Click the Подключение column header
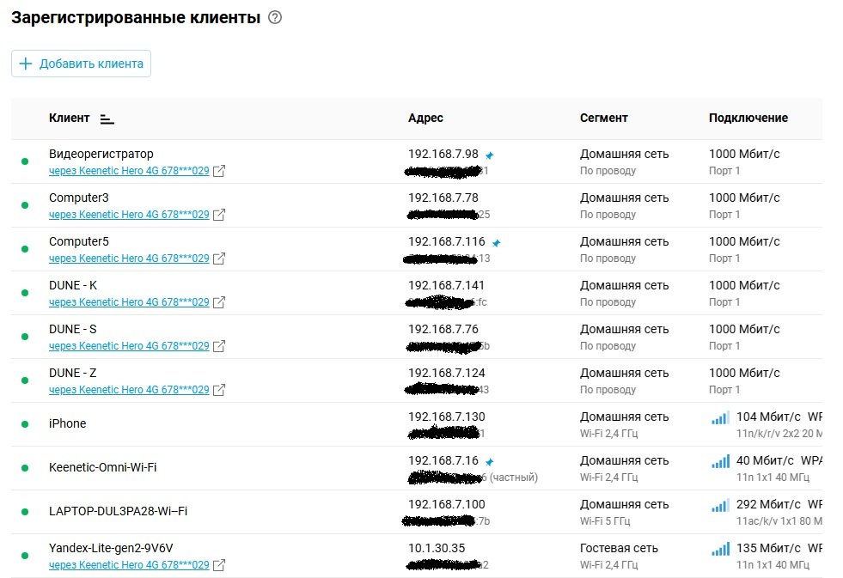 tap(748, 119)
